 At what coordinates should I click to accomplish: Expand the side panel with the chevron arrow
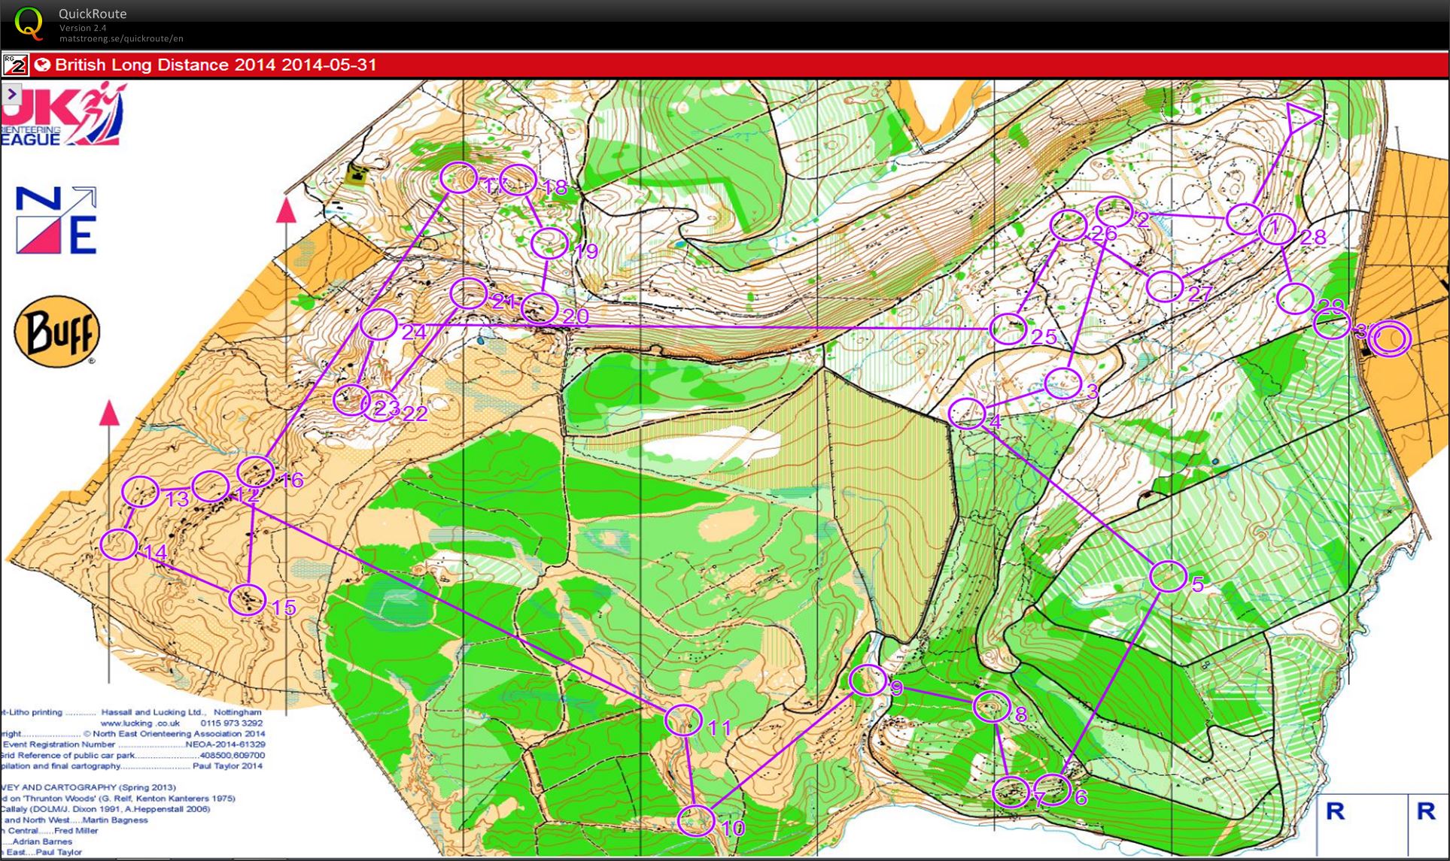click(12, 94)
